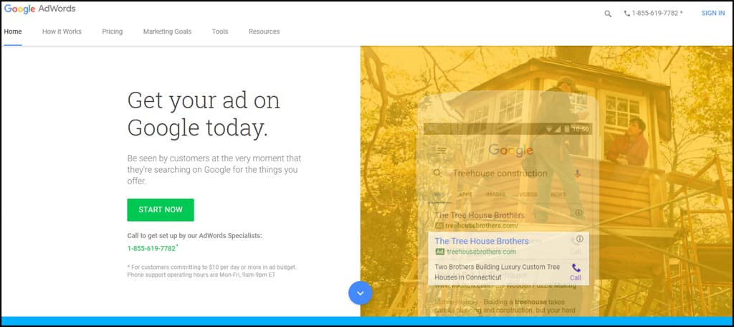This screenshot has height=327, width=734.
Task: Go to the Pricing tab
Action: 113,32
